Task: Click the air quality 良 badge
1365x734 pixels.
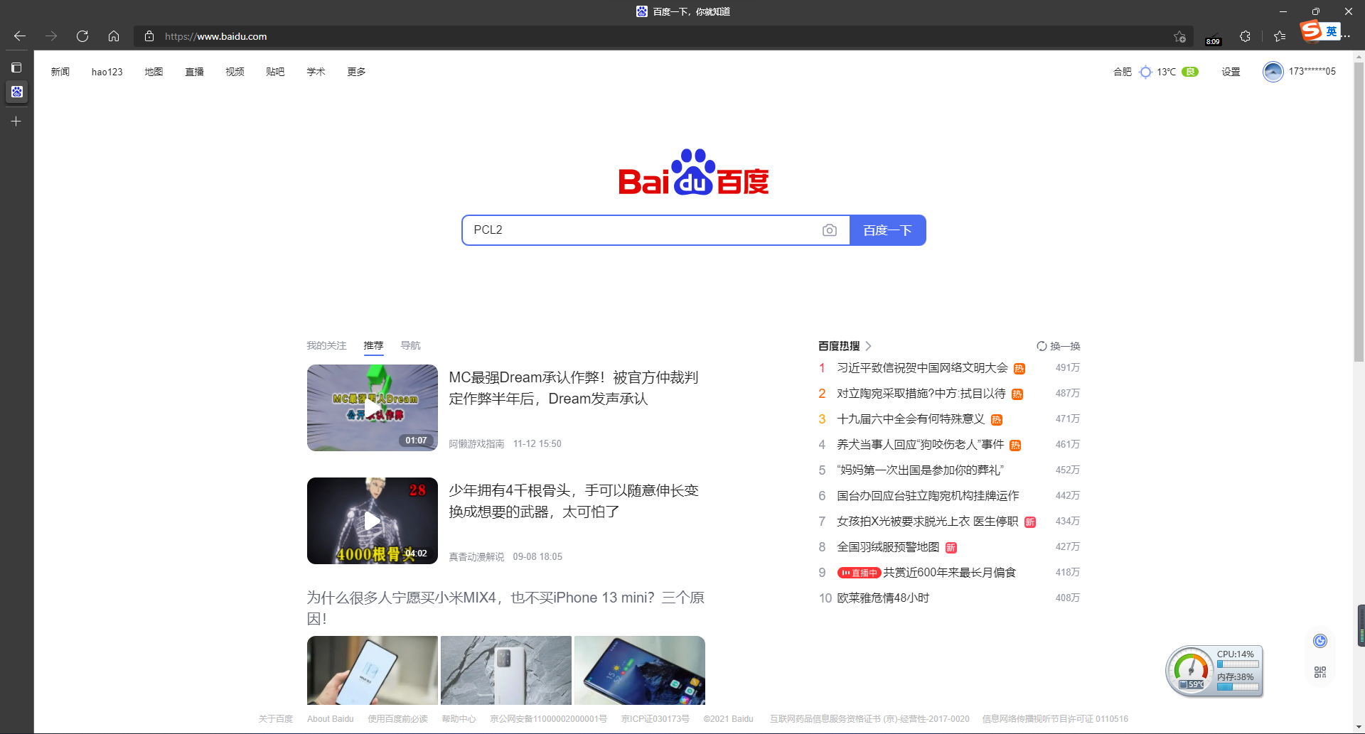Action: click(1190, 72)
